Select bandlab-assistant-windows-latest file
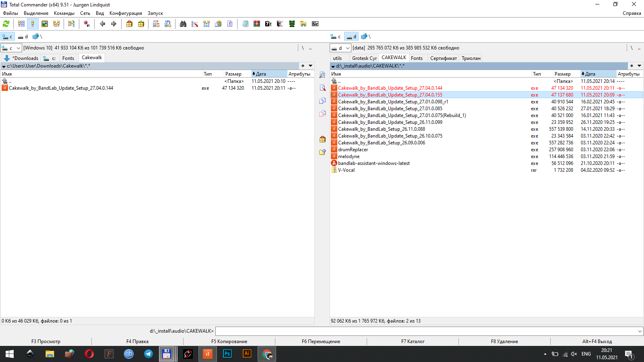Image resolution: width=644 pixels, height=362 pixels. coord(486,163)
